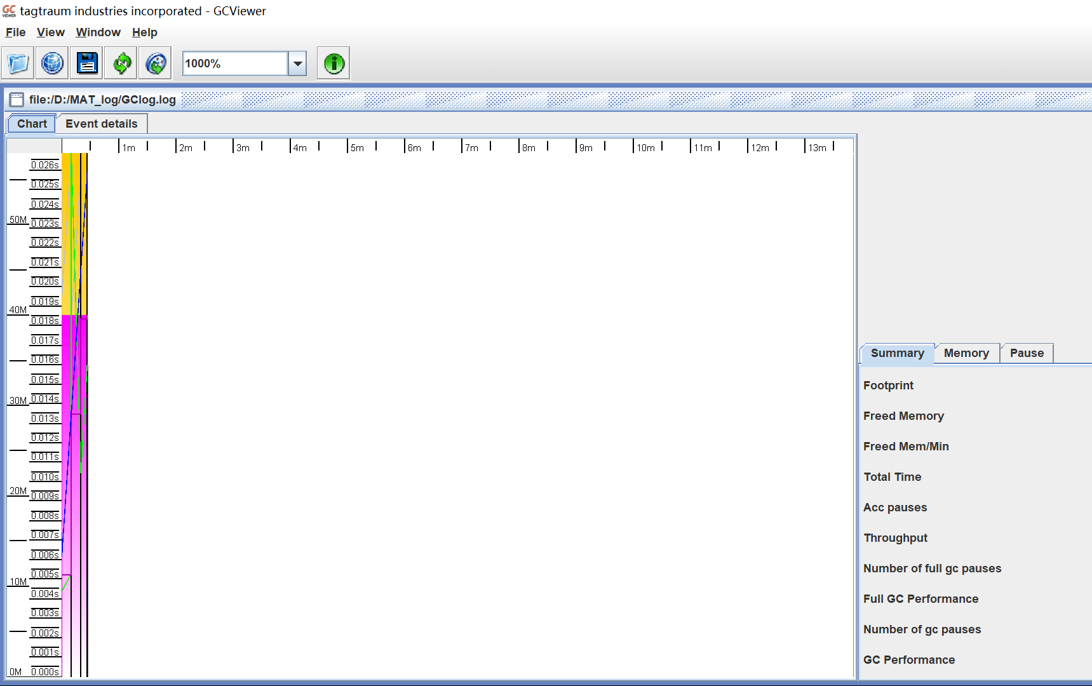Screen dimensions: 1092x686
Task: Click the green Refresh arrows icon
Action: click(121, 64)
